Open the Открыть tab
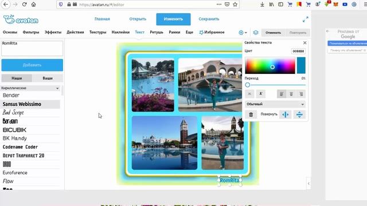Image resolution: width=367 pixels, height=206 pixels. [x=138, y=19]
